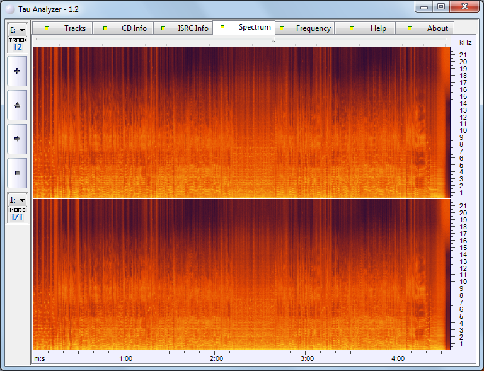
Task: Expand the mode 1: dropdown
Action: coord(17,200)
